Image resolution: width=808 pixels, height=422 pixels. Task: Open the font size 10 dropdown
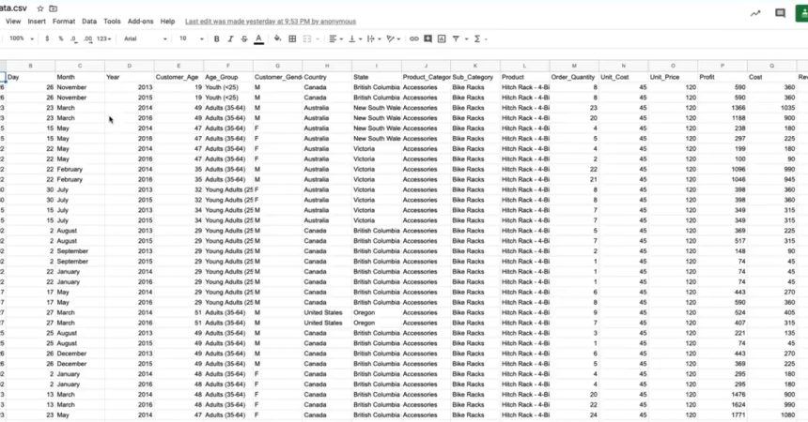[x=190, y=38]
